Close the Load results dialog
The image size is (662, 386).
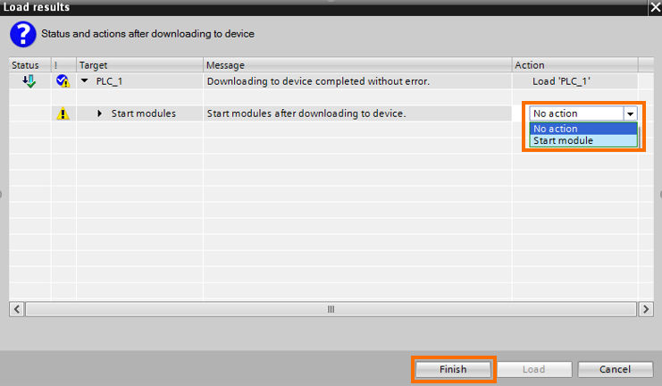pos(655,8)
